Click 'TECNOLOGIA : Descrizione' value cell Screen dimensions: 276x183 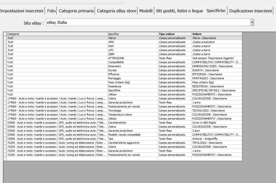tap(217, 111)
